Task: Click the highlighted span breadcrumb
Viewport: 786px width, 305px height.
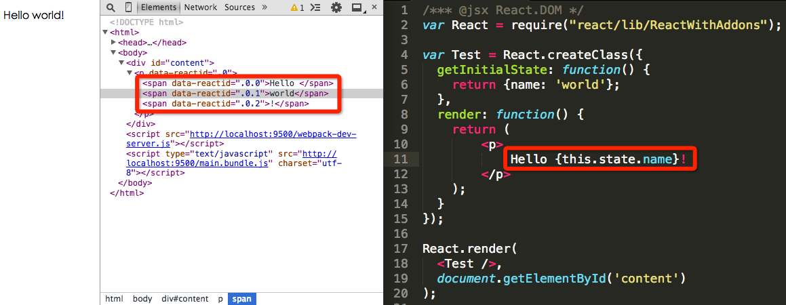Action: [241, 299]
